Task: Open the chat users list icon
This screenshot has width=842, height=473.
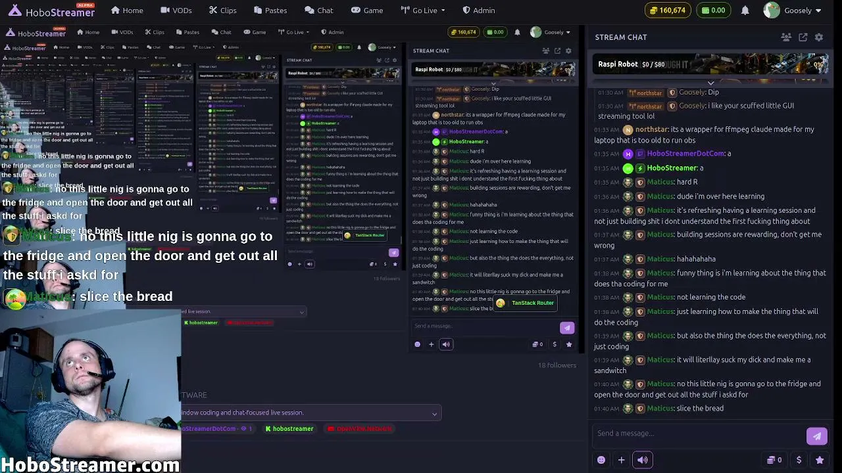Action: pos(785,37)
